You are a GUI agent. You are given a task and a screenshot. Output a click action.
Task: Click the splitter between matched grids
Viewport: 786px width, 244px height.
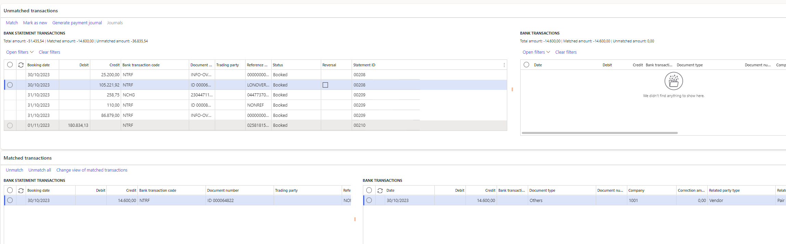pyautogui.click(x=355, y=219)
